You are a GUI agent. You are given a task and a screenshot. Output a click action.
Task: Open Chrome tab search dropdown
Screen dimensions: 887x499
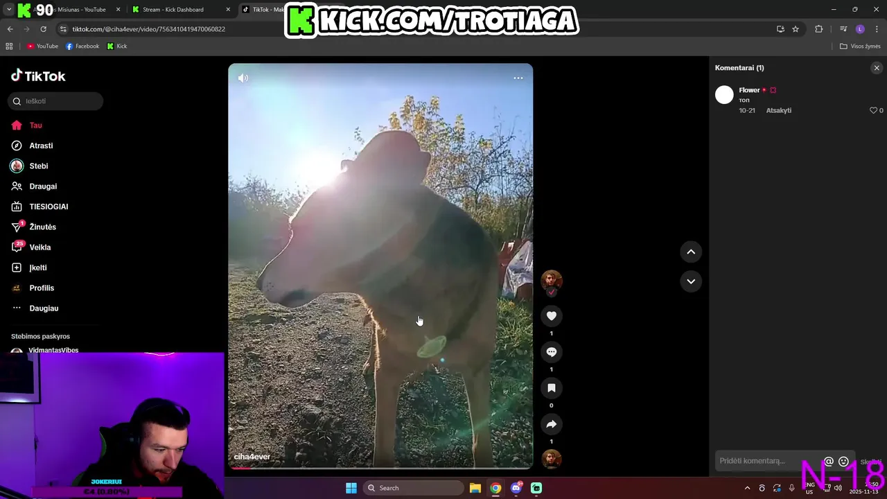[8, 10]
